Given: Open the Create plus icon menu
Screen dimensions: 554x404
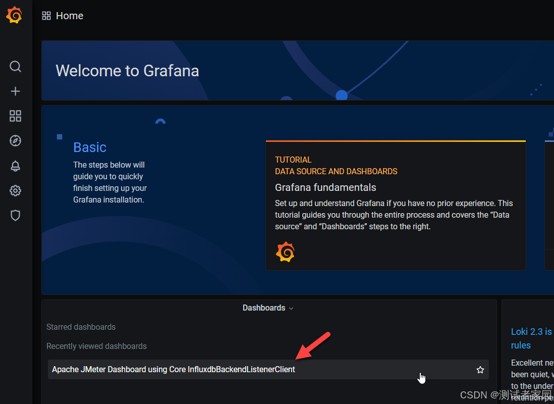Looking at the screenshot, I should (x=15, y=91).
